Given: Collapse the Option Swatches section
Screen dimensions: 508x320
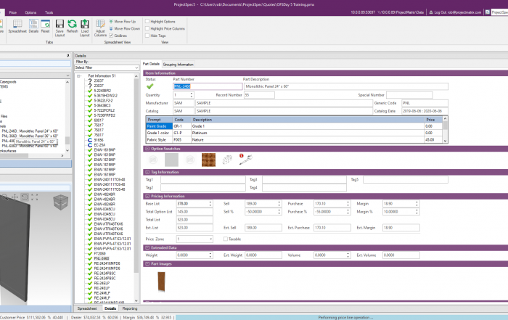Looking at the screenshot, I should [147, 149].
